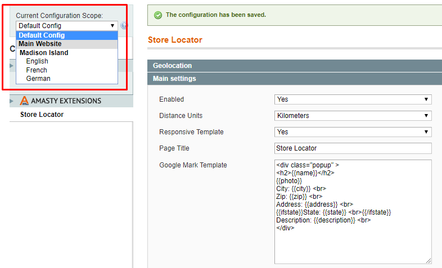Viewport: 442px width, 268px height.
Task: Expand the Amasty Extensions section arrow
Action: click(12, 101)
